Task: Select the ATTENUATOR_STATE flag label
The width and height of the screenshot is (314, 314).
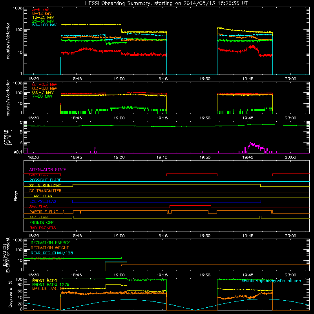Action: point(47,170)
